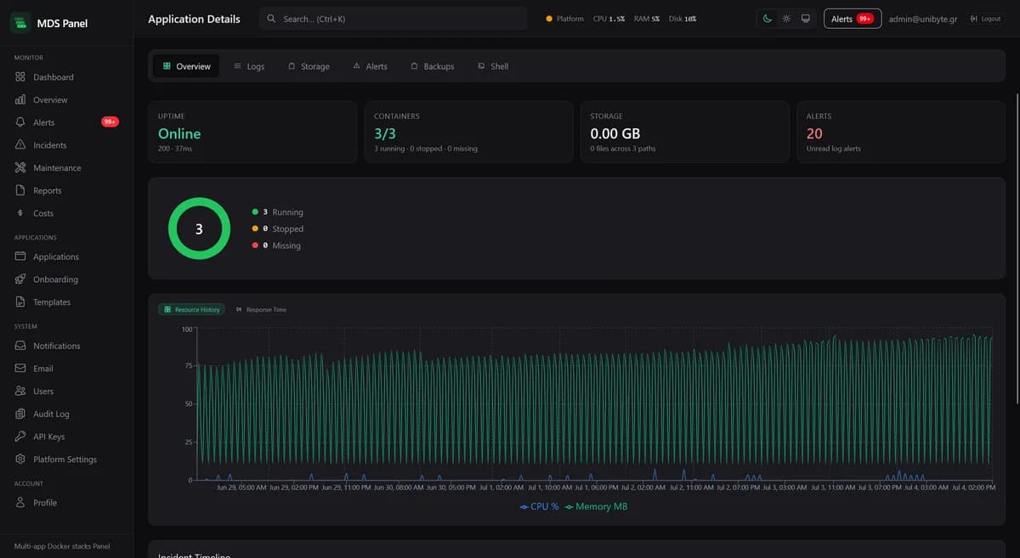Click admin@unibyte.gr account label
The image size is (1020, 558).
923,19
